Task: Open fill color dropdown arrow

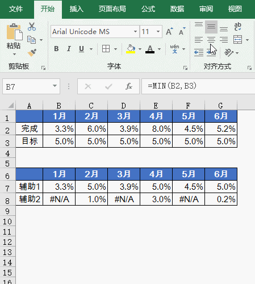Action: point(140,49)
